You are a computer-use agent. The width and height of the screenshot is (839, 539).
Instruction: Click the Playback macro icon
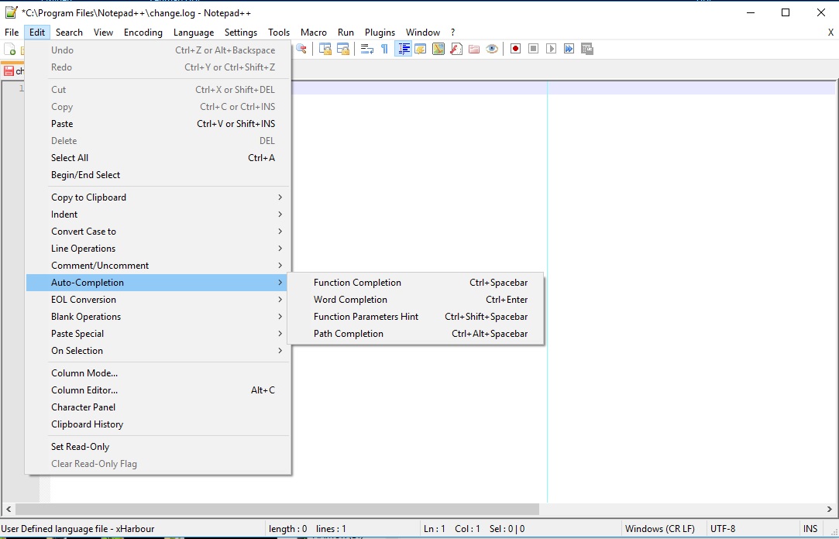coord(551,49)
